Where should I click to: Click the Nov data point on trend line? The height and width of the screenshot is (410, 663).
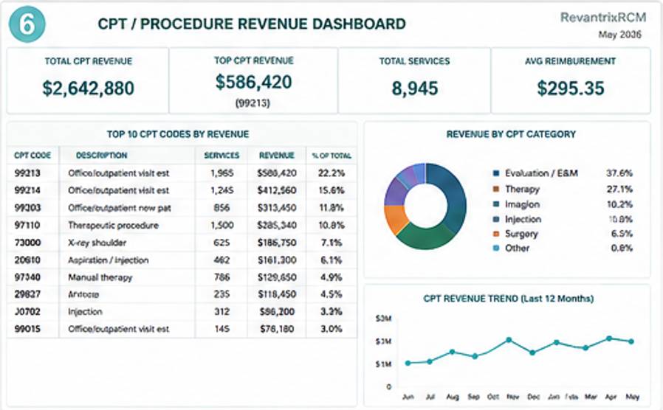(x=509, y=340)
